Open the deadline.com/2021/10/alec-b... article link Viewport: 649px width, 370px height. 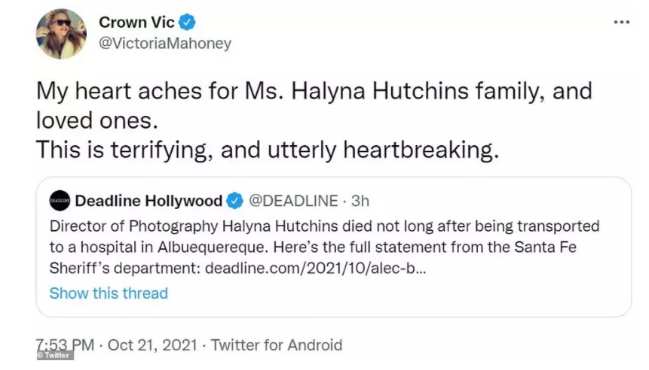click(x=315, y=268)
